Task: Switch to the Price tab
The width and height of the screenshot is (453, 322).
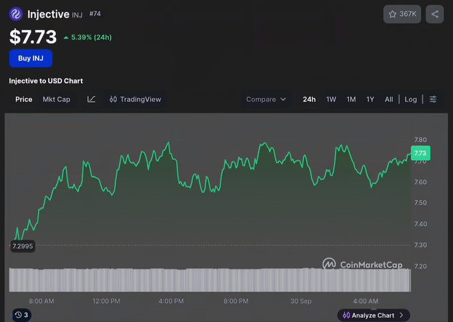Action: (24, 99)
